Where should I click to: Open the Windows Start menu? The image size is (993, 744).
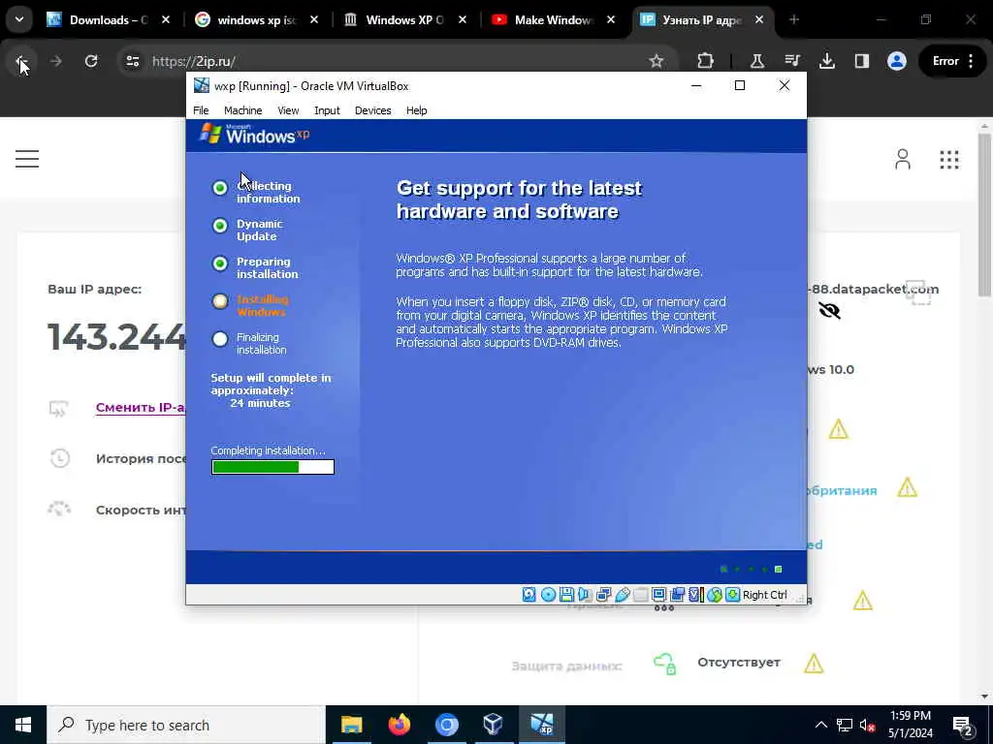tap(23, 725)
